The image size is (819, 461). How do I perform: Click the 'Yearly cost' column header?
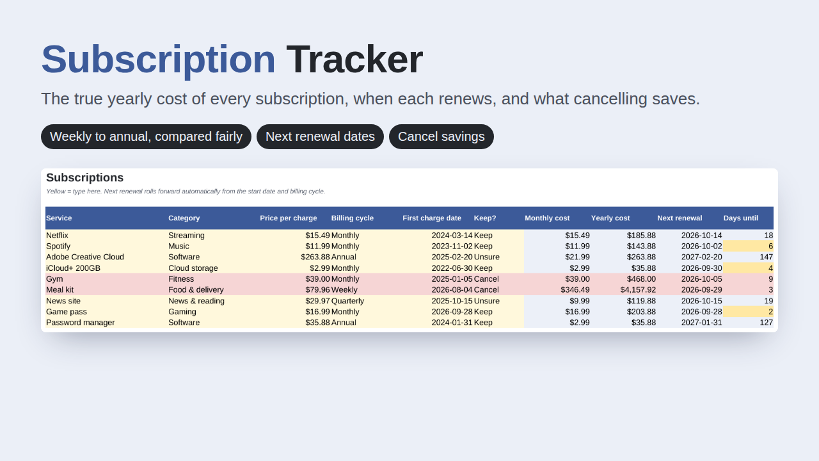click(623, 218)
